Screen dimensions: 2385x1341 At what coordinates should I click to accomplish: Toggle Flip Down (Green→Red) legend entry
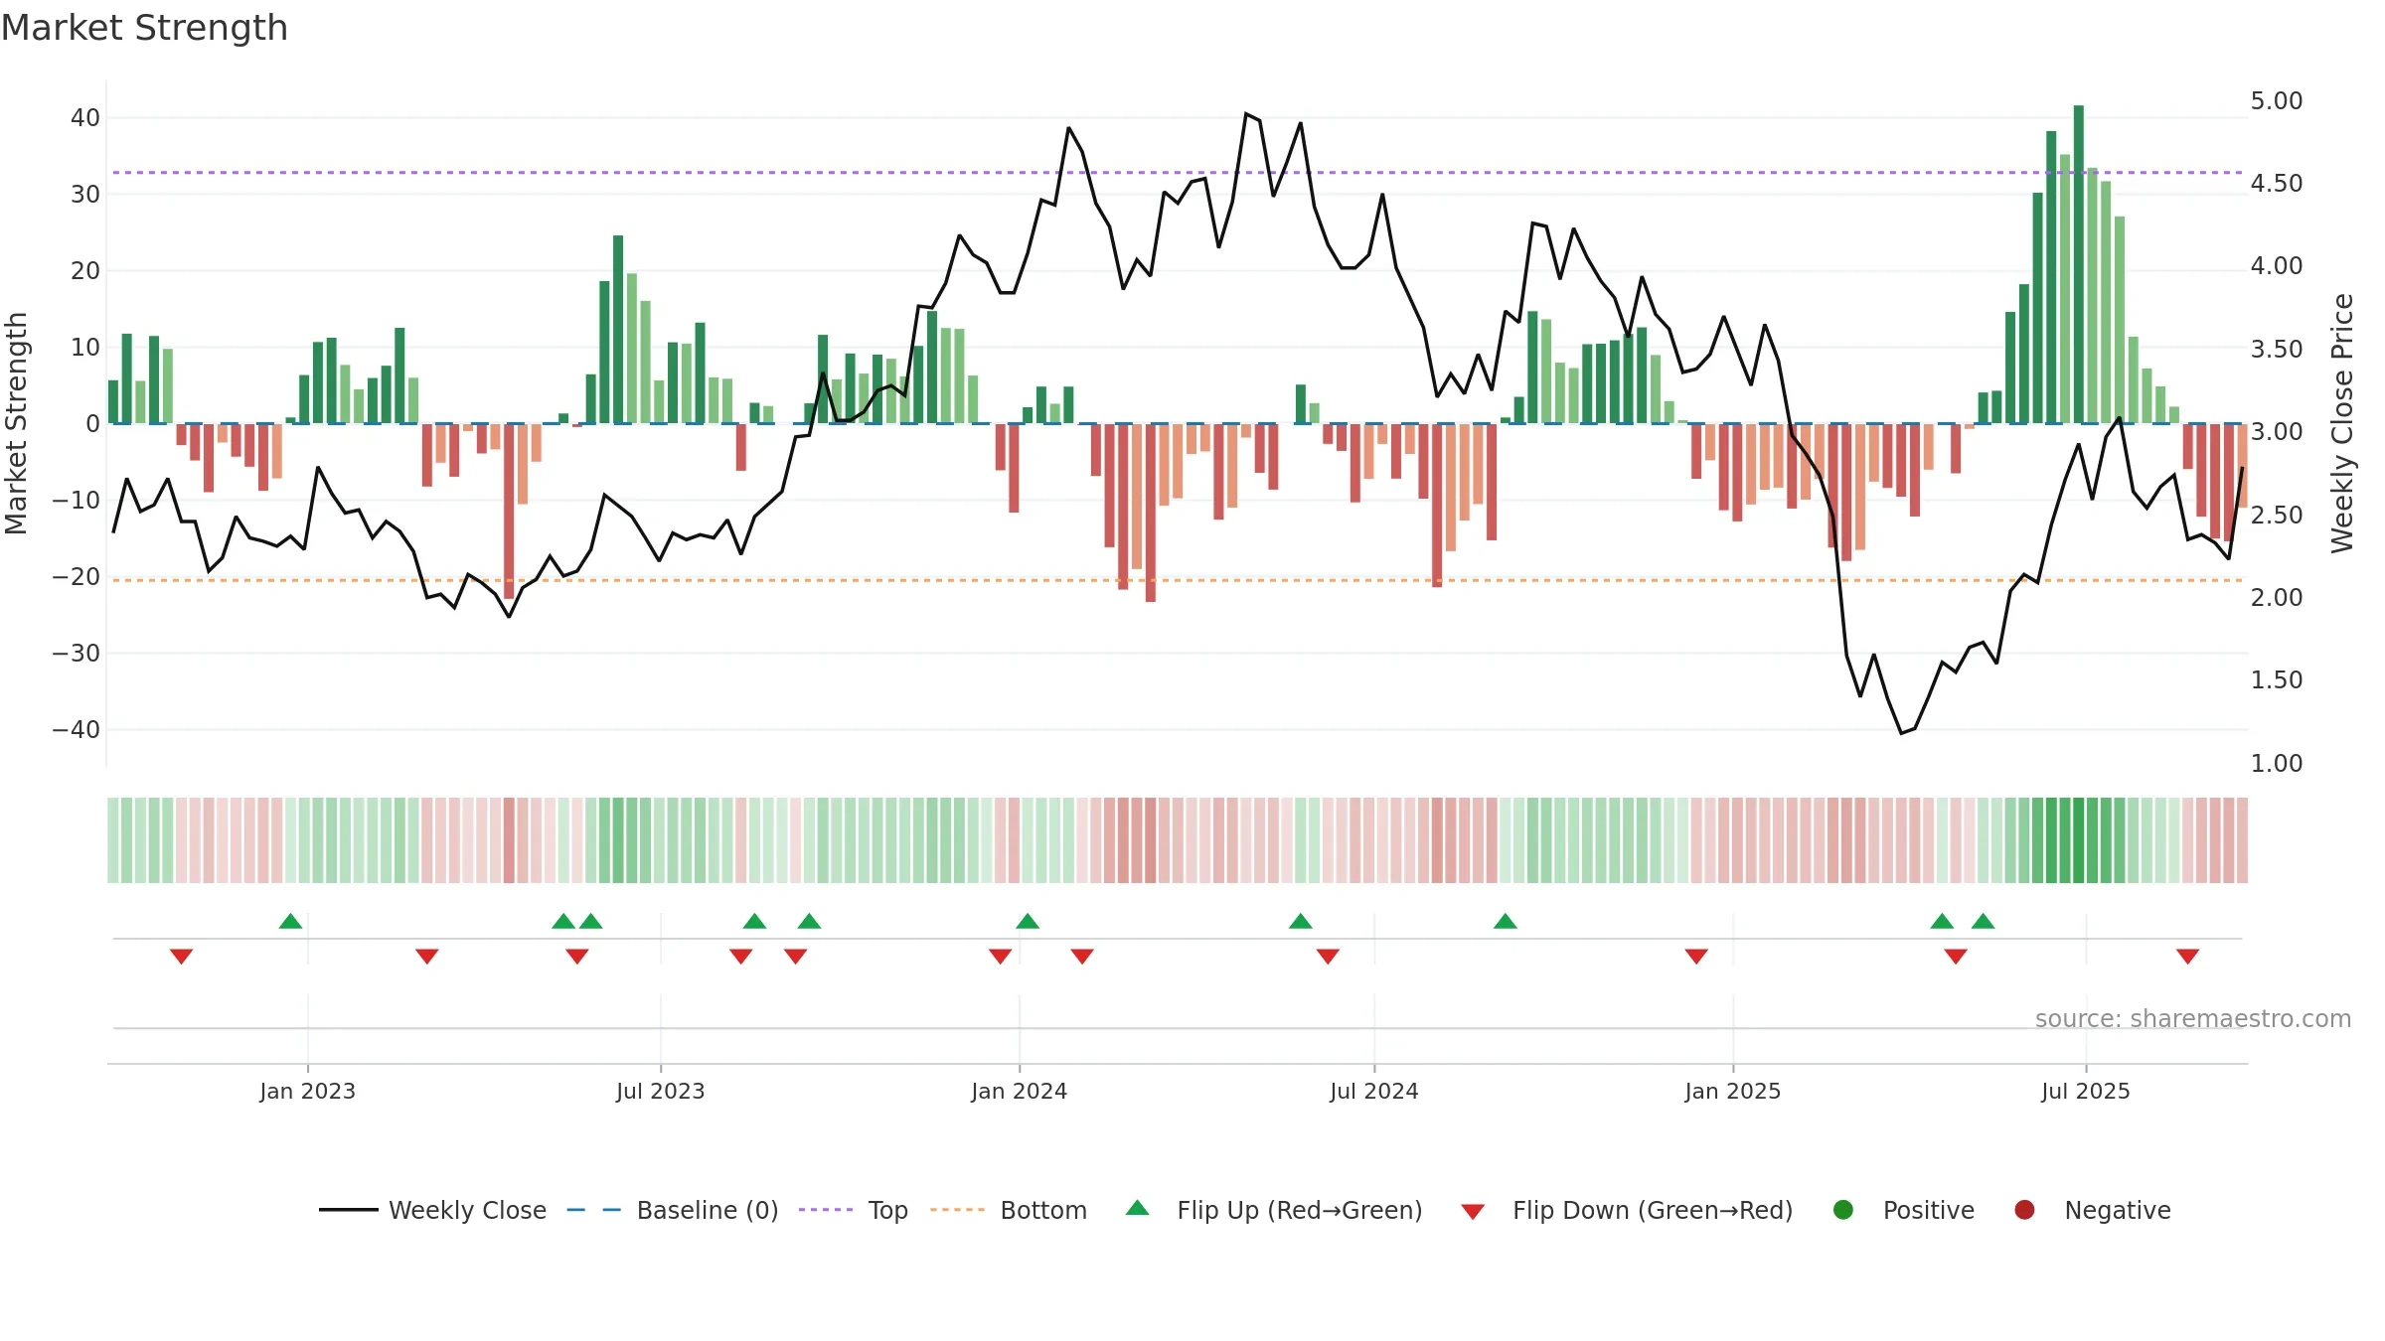pos(1627,1210)
